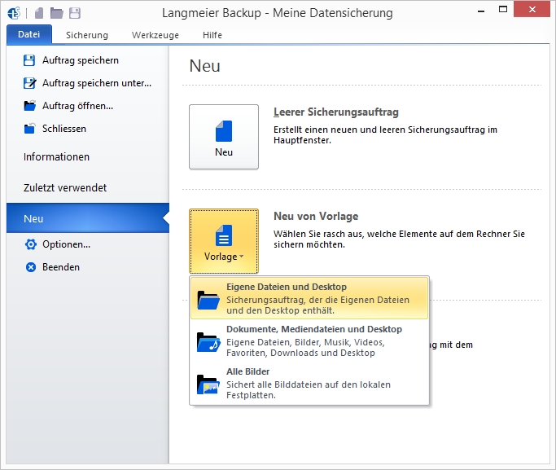The image size is (556, 470).
Task: Switch to the Sicherung tab
Action: click(87, 35)
